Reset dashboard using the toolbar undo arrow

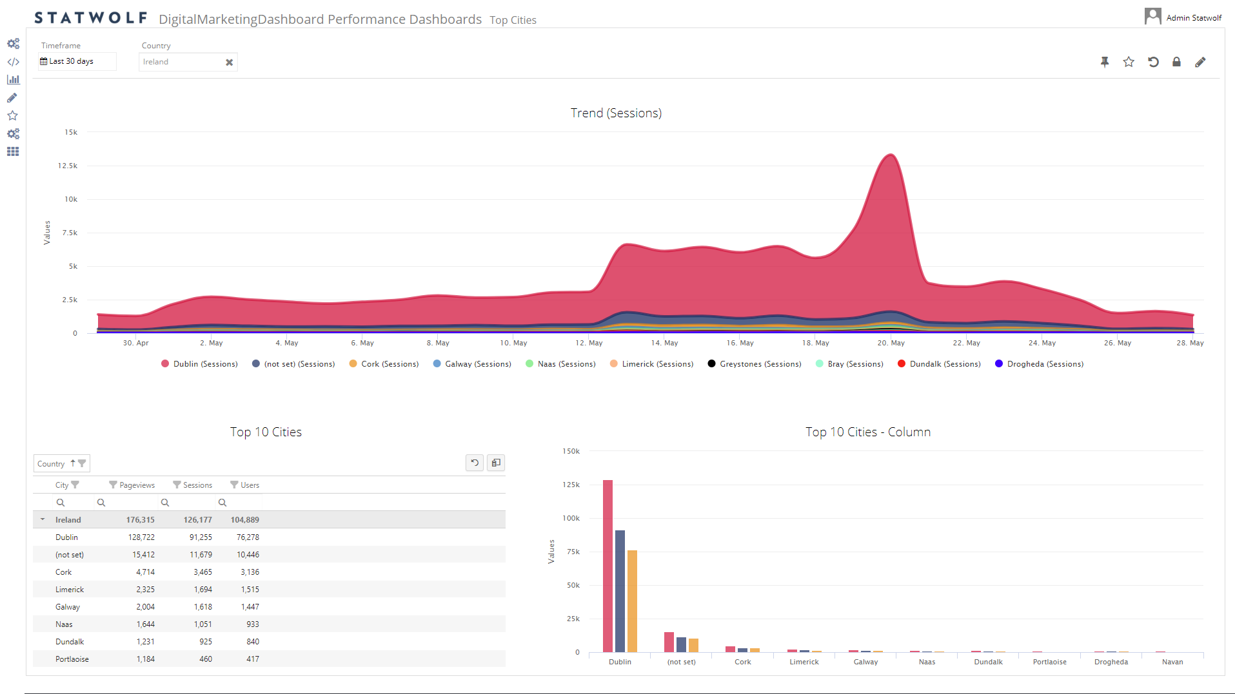1153,62
